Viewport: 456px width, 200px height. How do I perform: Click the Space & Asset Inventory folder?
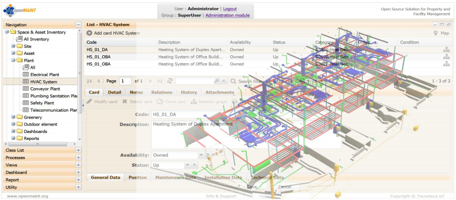tap(38, 32)
